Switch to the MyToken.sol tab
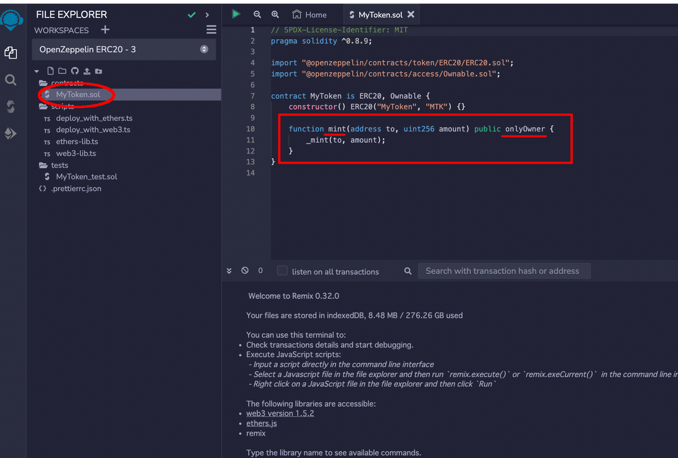 [382, 15]
